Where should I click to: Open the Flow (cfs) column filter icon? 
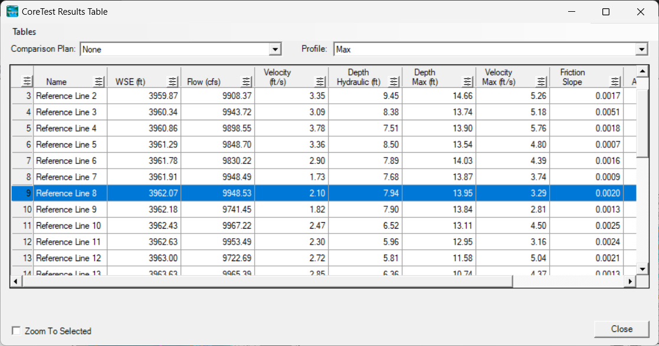(247, 82)
